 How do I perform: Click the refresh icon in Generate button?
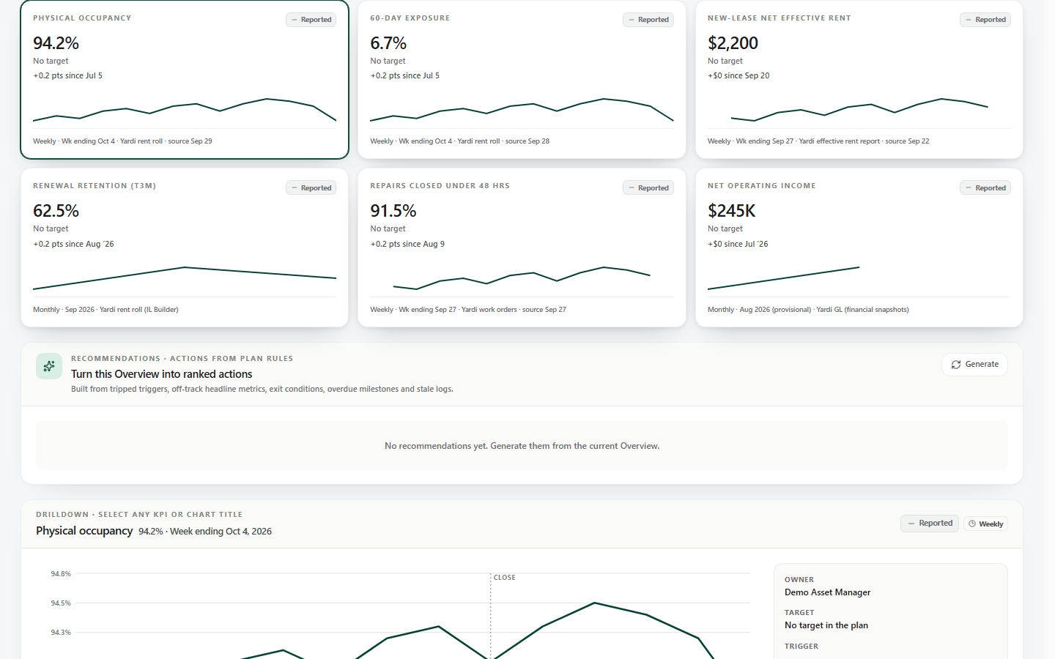coord(956,365)
